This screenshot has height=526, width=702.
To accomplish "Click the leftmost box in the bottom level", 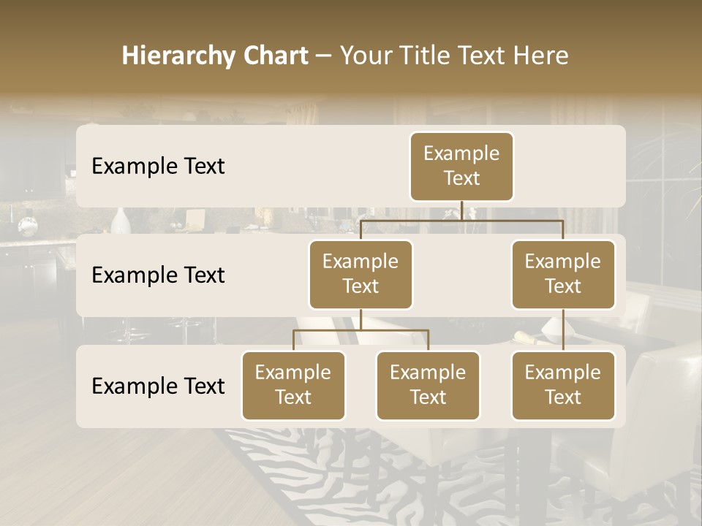I will tap(293, 385).
